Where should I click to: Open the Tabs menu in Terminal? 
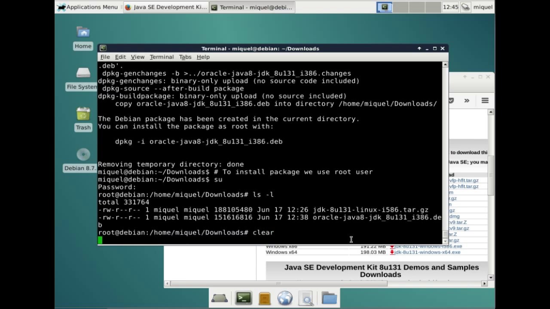click(x=185, y=57)
